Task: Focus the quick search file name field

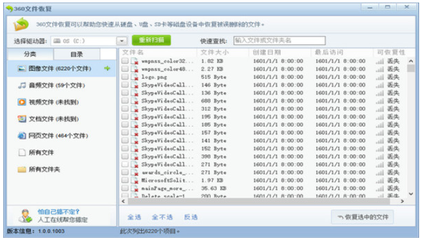Action: click(x=279, y=40)
